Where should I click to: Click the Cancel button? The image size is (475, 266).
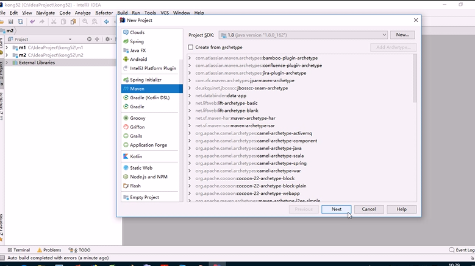click(x=369, y=209)
